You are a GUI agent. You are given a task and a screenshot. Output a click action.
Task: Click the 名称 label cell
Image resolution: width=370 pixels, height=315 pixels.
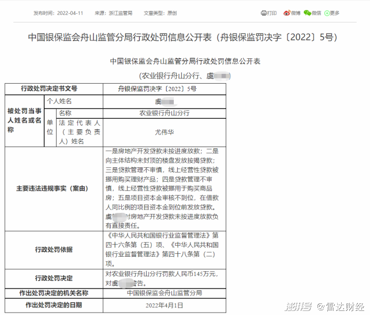point(80,114)
